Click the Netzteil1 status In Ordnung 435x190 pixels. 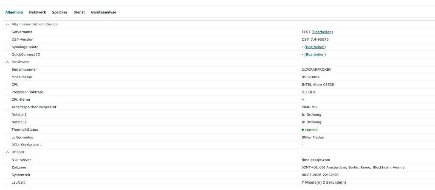311,115
